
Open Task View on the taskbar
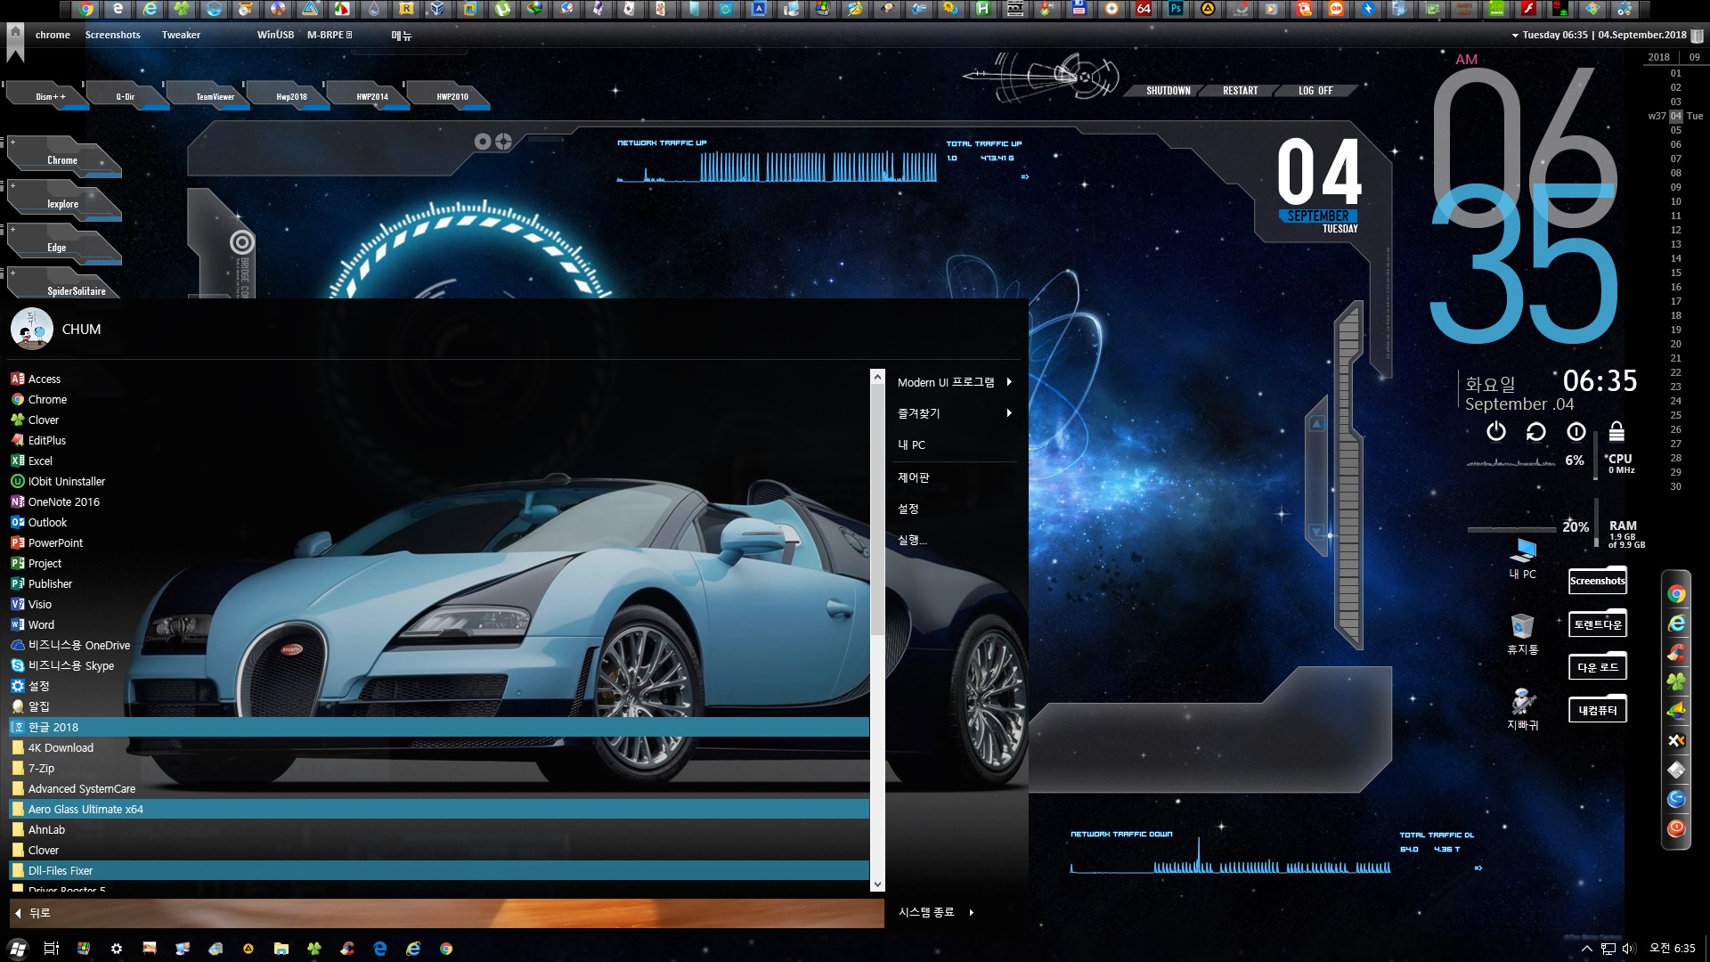(51, 949)
